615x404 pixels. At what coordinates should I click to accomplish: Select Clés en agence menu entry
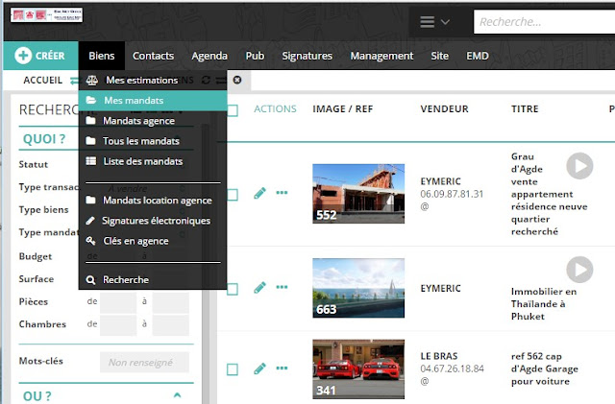coord(153,241)
